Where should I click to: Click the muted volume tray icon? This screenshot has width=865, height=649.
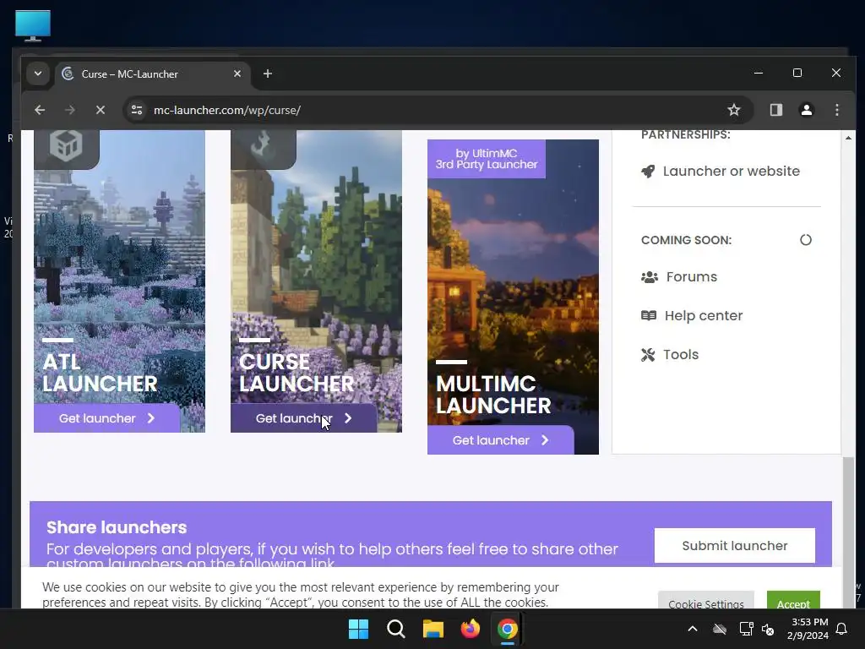[768, 629]
